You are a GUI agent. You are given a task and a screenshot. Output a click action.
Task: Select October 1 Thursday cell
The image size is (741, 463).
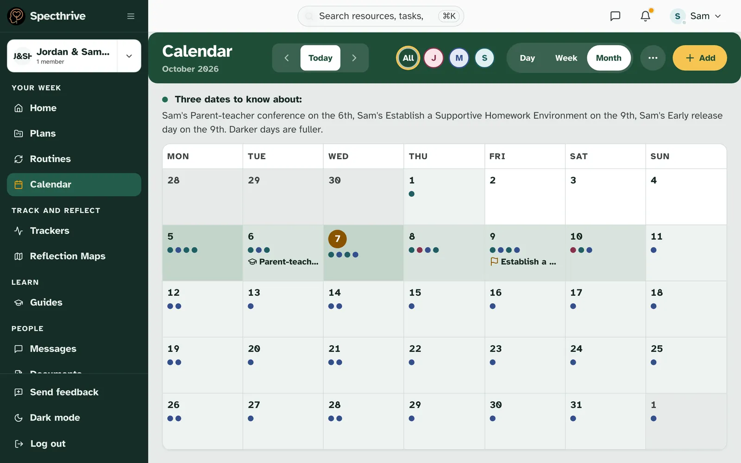(444, 197)
